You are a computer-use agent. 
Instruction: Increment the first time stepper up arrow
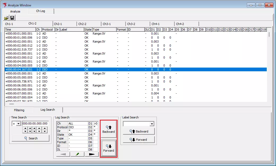coord(25,128)
